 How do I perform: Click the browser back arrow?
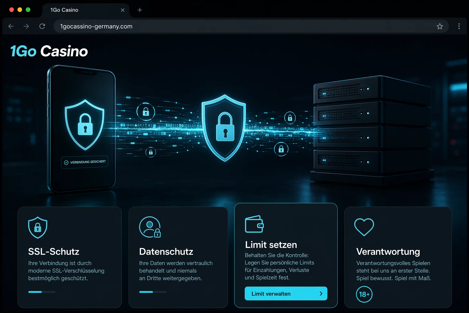pyautogui.click(x=11, y=26)
